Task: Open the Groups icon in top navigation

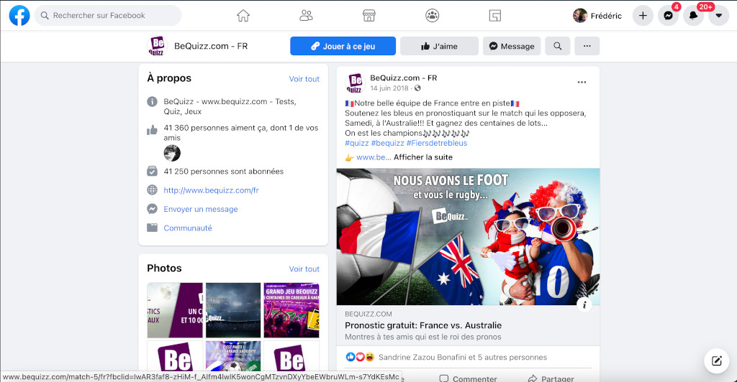Action: click(x=432, y=15)
